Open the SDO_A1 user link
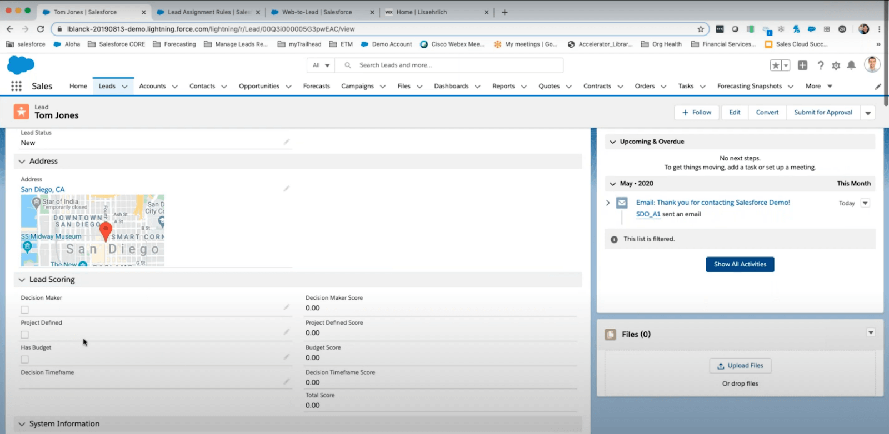 648,214
